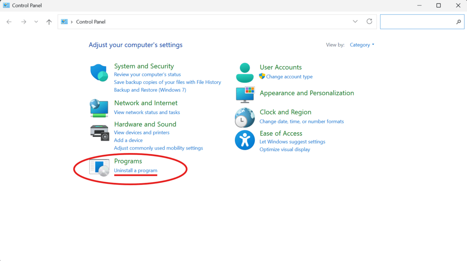Click the Programs disc icon
This screenshot has height=261, width=467.
pyautogui.click(x=99, y=168)
